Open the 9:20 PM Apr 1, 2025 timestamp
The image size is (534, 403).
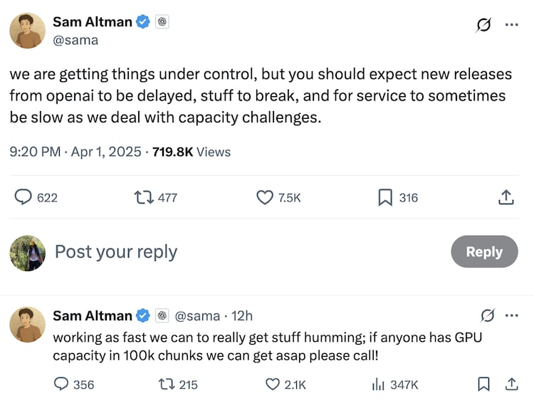point(76,152)
